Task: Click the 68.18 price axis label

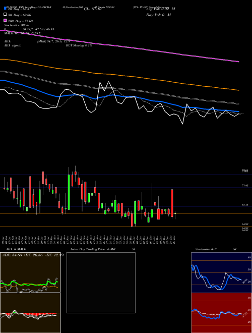Action: click(245, 205)
